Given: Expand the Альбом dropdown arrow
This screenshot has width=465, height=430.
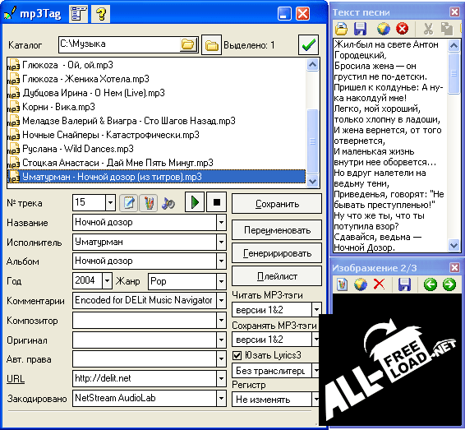Looking at the screenshot, I should (221, 261).
